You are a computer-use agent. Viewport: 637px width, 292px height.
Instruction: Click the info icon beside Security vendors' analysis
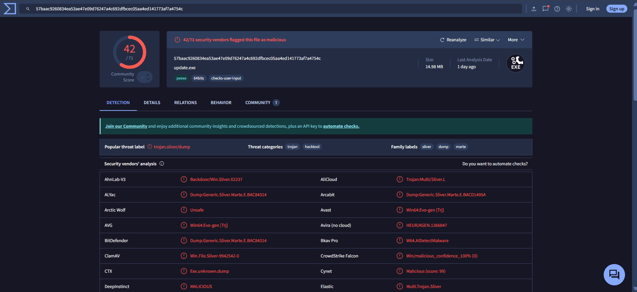(x=162, y=164)
